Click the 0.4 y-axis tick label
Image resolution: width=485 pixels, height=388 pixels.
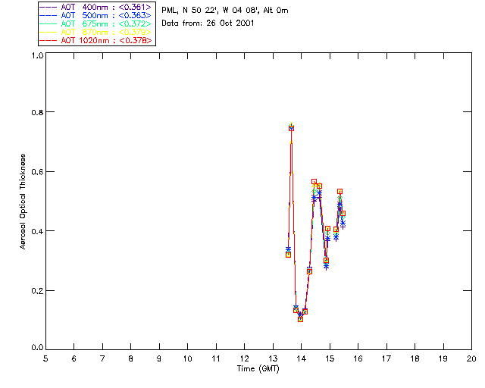pyautogui.click(x=37, y=231)
